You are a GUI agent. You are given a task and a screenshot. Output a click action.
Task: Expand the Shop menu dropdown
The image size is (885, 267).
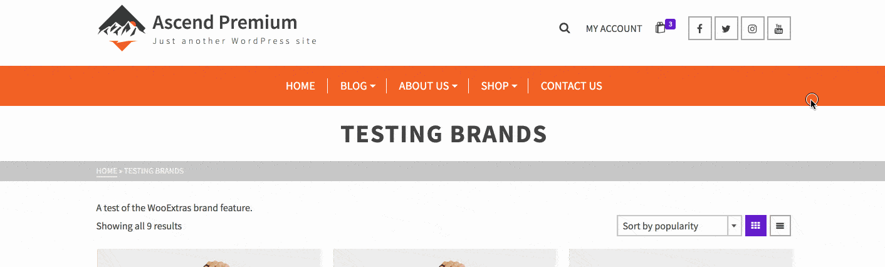(499, 86)
